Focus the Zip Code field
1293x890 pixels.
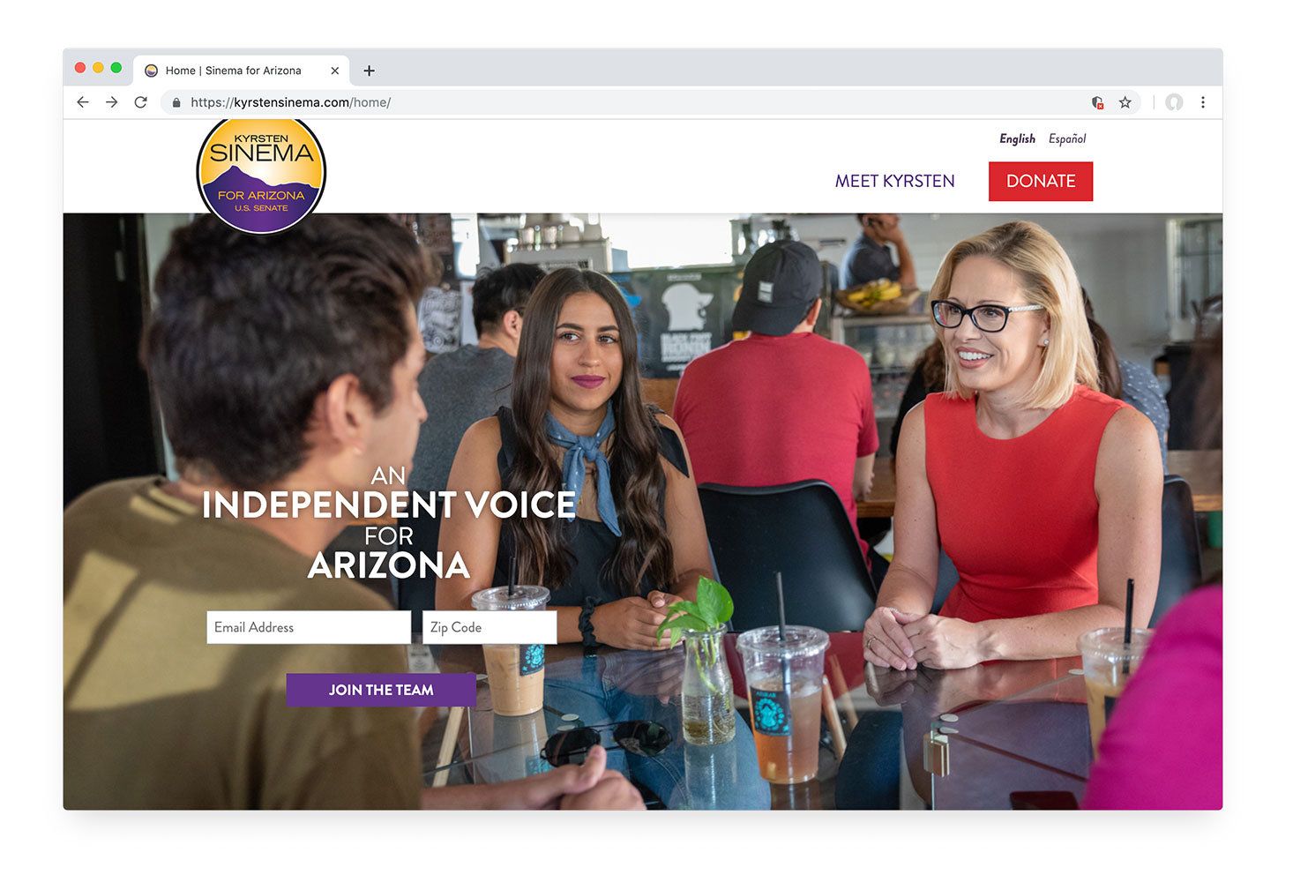click(x=490, y=627)
